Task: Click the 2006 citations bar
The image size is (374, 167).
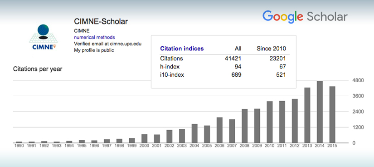Action: tap(220, 130)
